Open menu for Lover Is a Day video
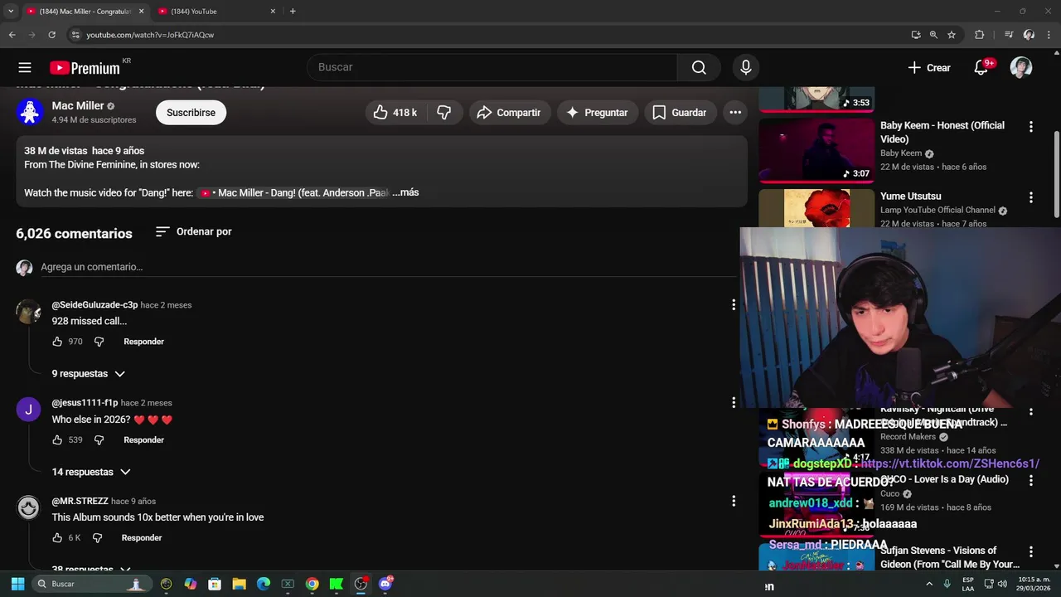Viewport: 1061px width, 597px height. [1031, 480]
